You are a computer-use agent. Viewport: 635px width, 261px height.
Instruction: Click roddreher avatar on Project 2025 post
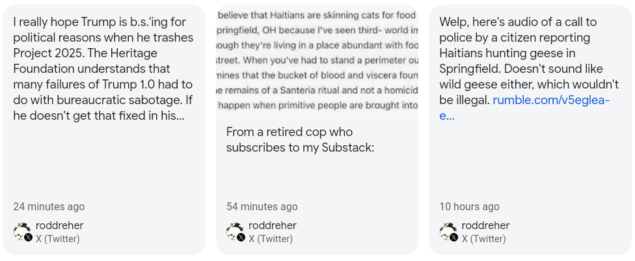(x=21, y=231)
